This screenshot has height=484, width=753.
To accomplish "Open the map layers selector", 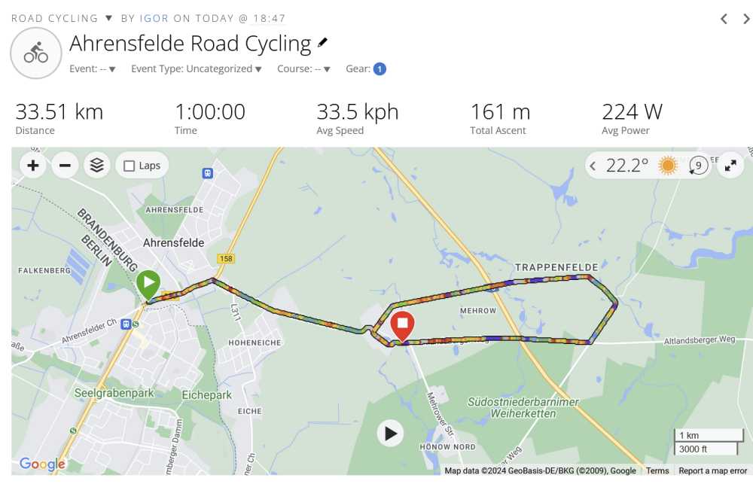I will tap(96, 166).
